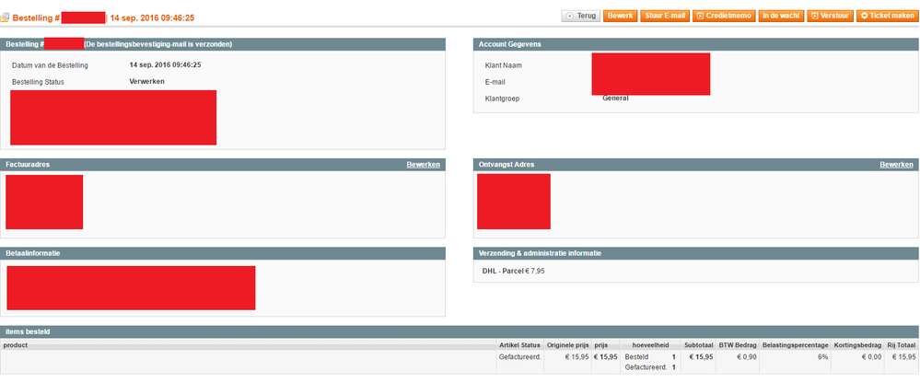Click the Verstuur ship button
Image resolution: width=920 pixels, height=383 pixels.
830,16
